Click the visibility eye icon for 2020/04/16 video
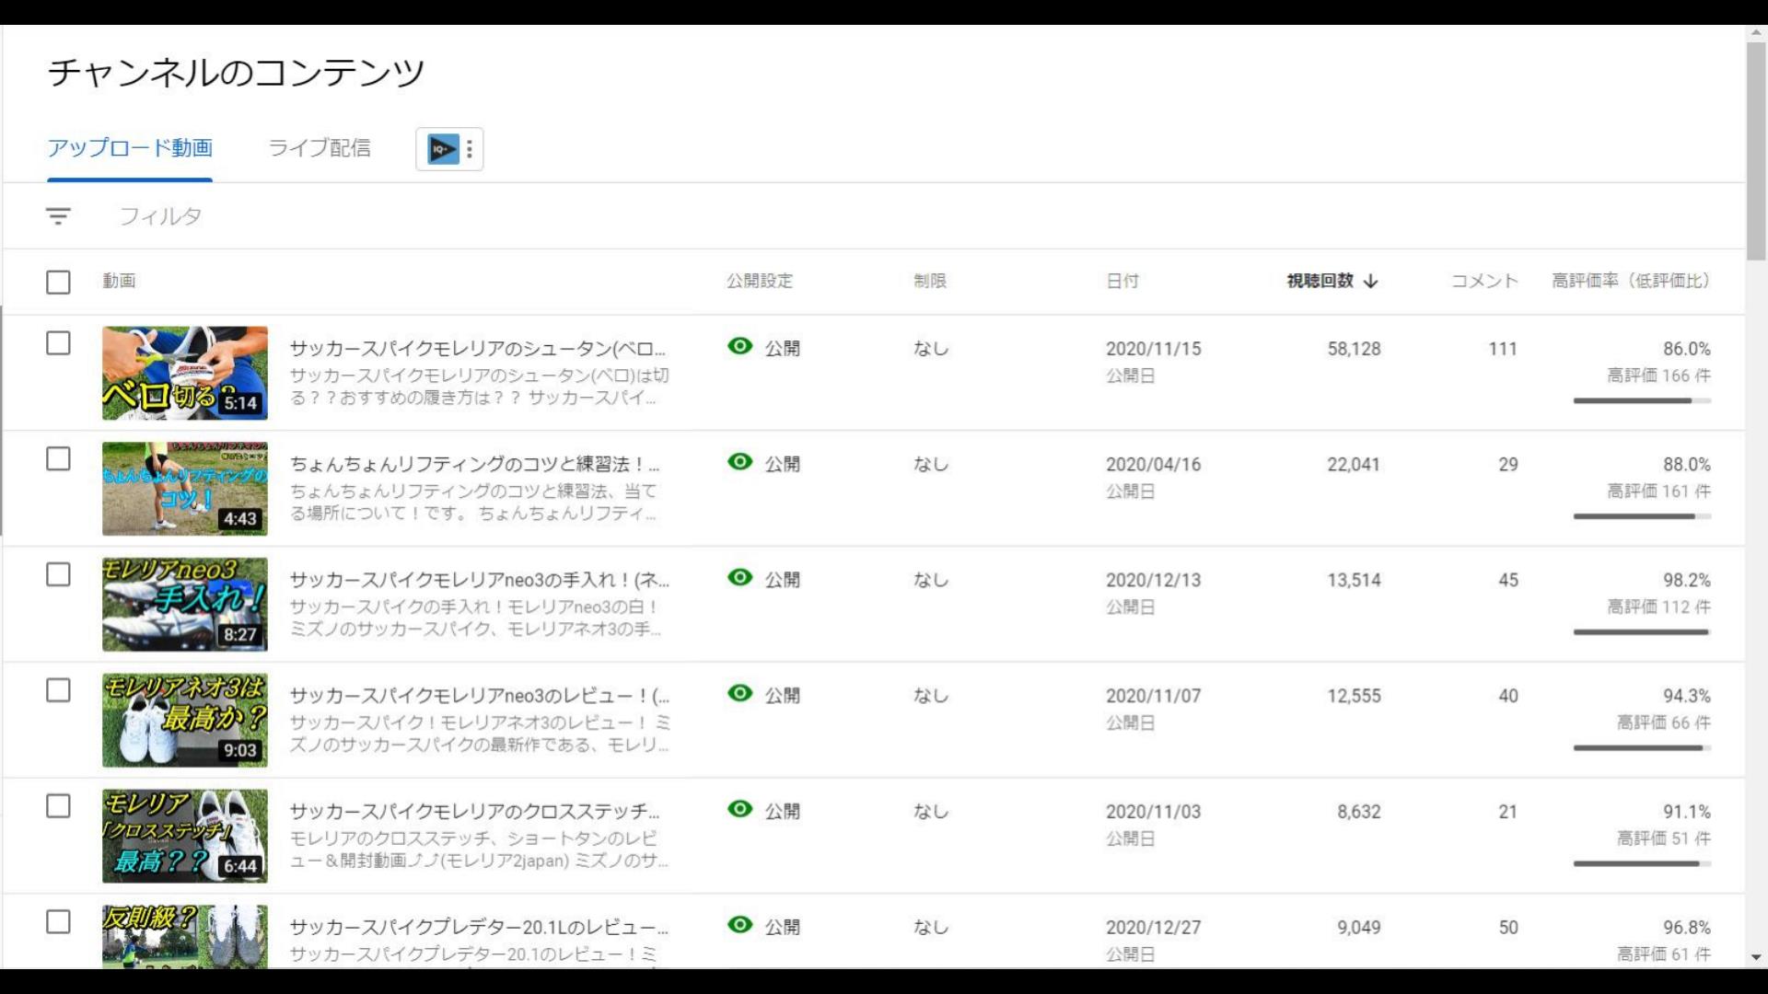 [740, 462]
